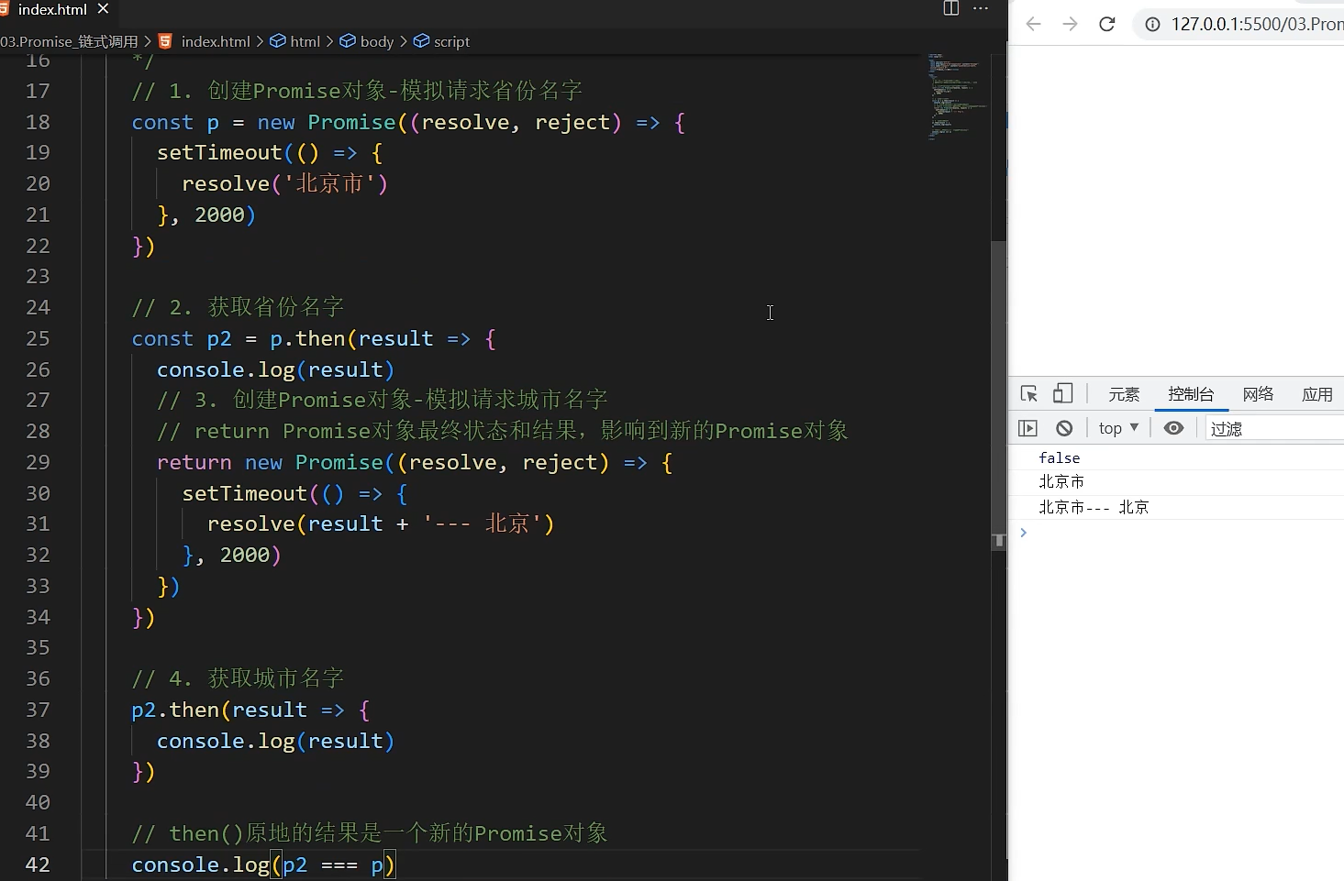This screenshot has width=1344, height=881.
Task: Open the VS Code more actions ellipsis menu
Action: tap(982, 9)
